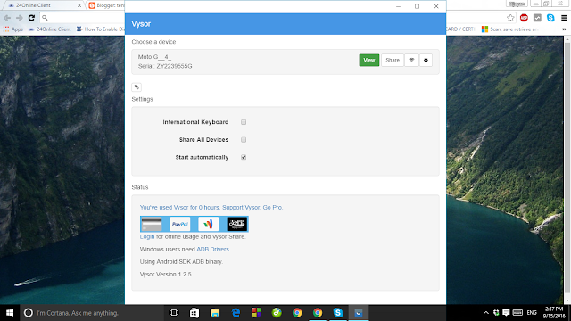The height and width of the screenshot is (321, 571).
Task: Click the Share button for Moto G
Action: [393, 60]
